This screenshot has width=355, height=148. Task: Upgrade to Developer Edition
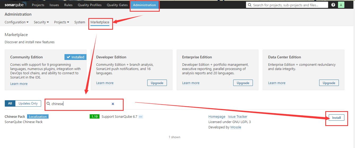157,83
